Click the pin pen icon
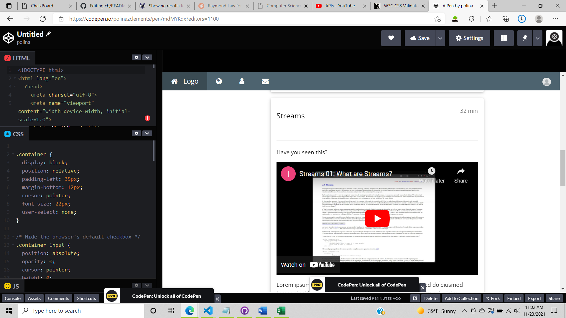This screenshot has height=318, width=566. (525, 38)
